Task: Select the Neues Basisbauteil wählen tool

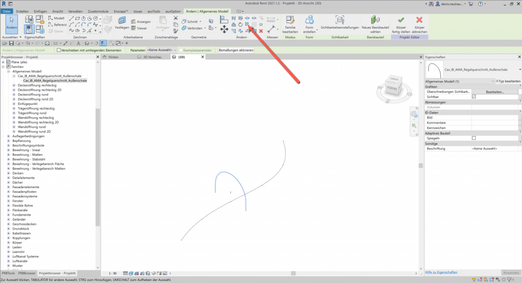Action: click(375, 21)
